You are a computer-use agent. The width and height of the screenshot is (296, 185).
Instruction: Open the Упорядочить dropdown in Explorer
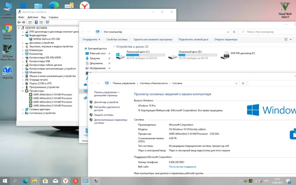point(91,40)
